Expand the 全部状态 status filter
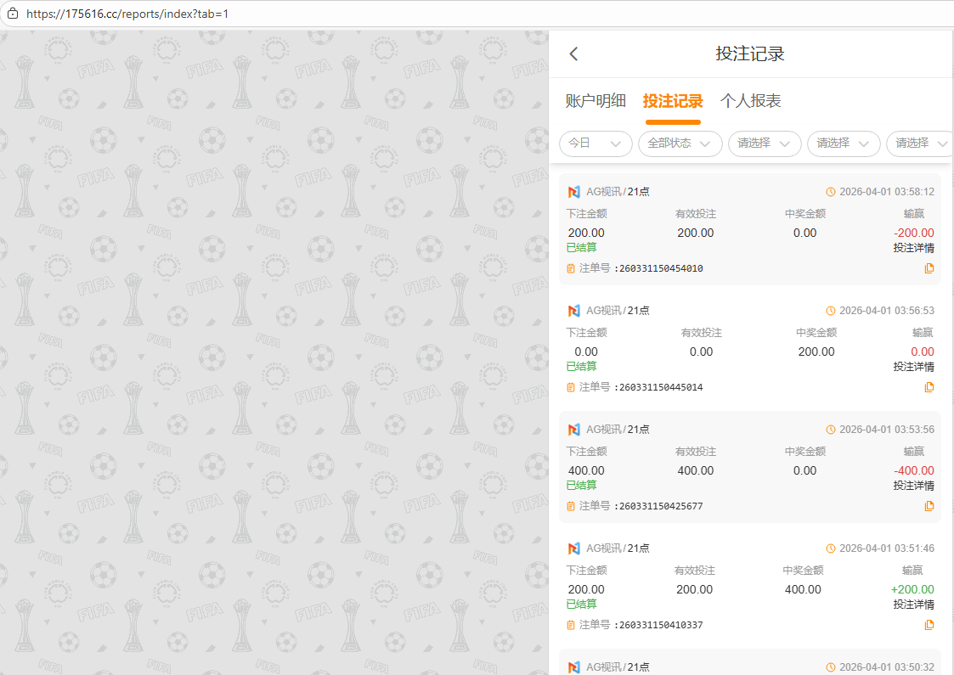 680,143
